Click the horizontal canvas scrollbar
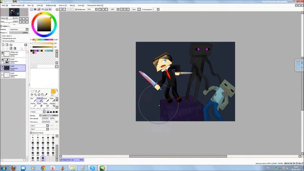This screenshot has width=304, height=171. [178, 156]
